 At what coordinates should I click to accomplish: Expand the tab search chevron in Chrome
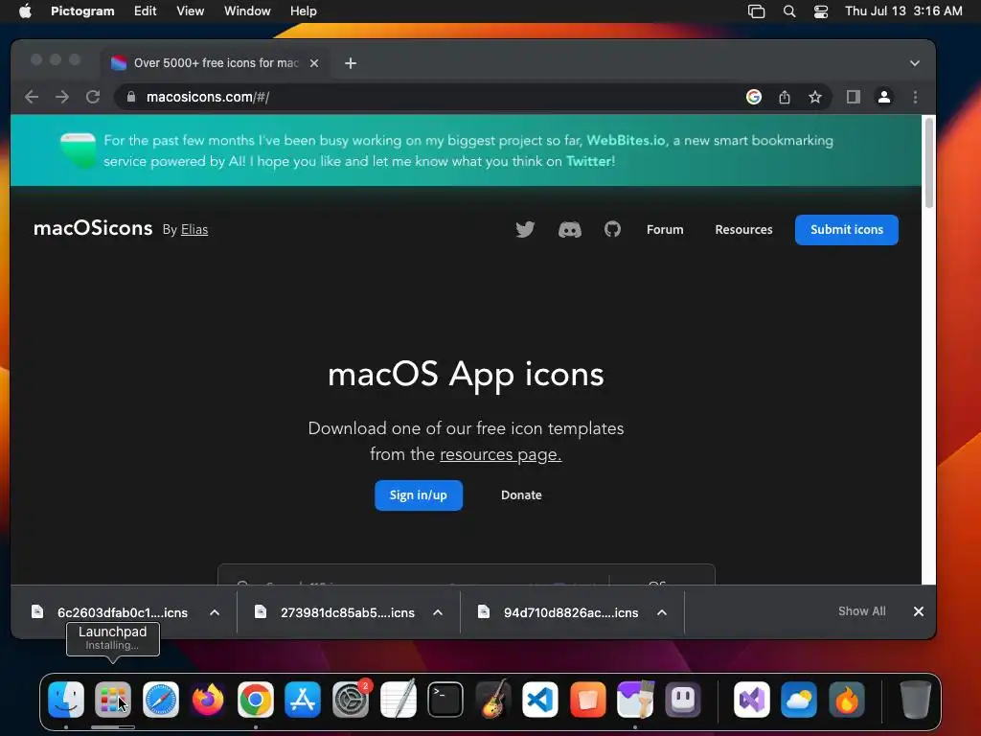click(x=915, y=63)
